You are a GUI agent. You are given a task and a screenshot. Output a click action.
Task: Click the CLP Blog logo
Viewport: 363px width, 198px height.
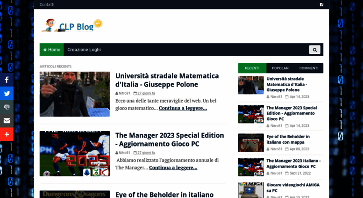(x=72, y=25)
